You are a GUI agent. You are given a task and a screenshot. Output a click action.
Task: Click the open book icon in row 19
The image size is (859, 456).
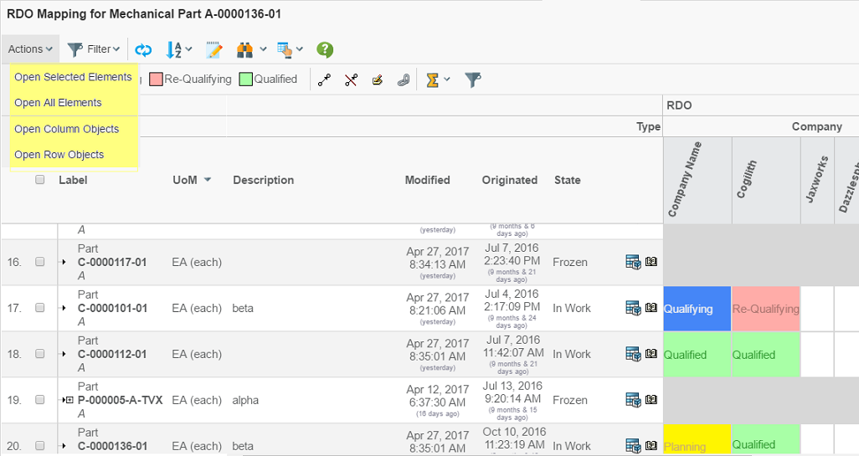coord(651,400)
